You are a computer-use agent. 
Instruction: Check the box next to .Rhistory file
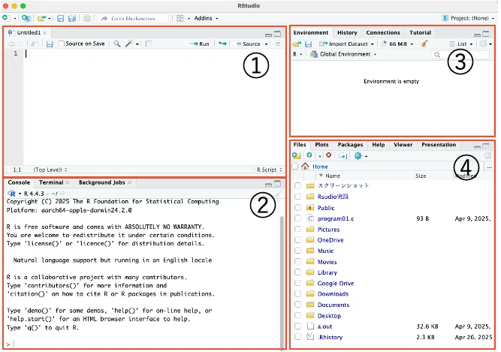tap(297, 337)
